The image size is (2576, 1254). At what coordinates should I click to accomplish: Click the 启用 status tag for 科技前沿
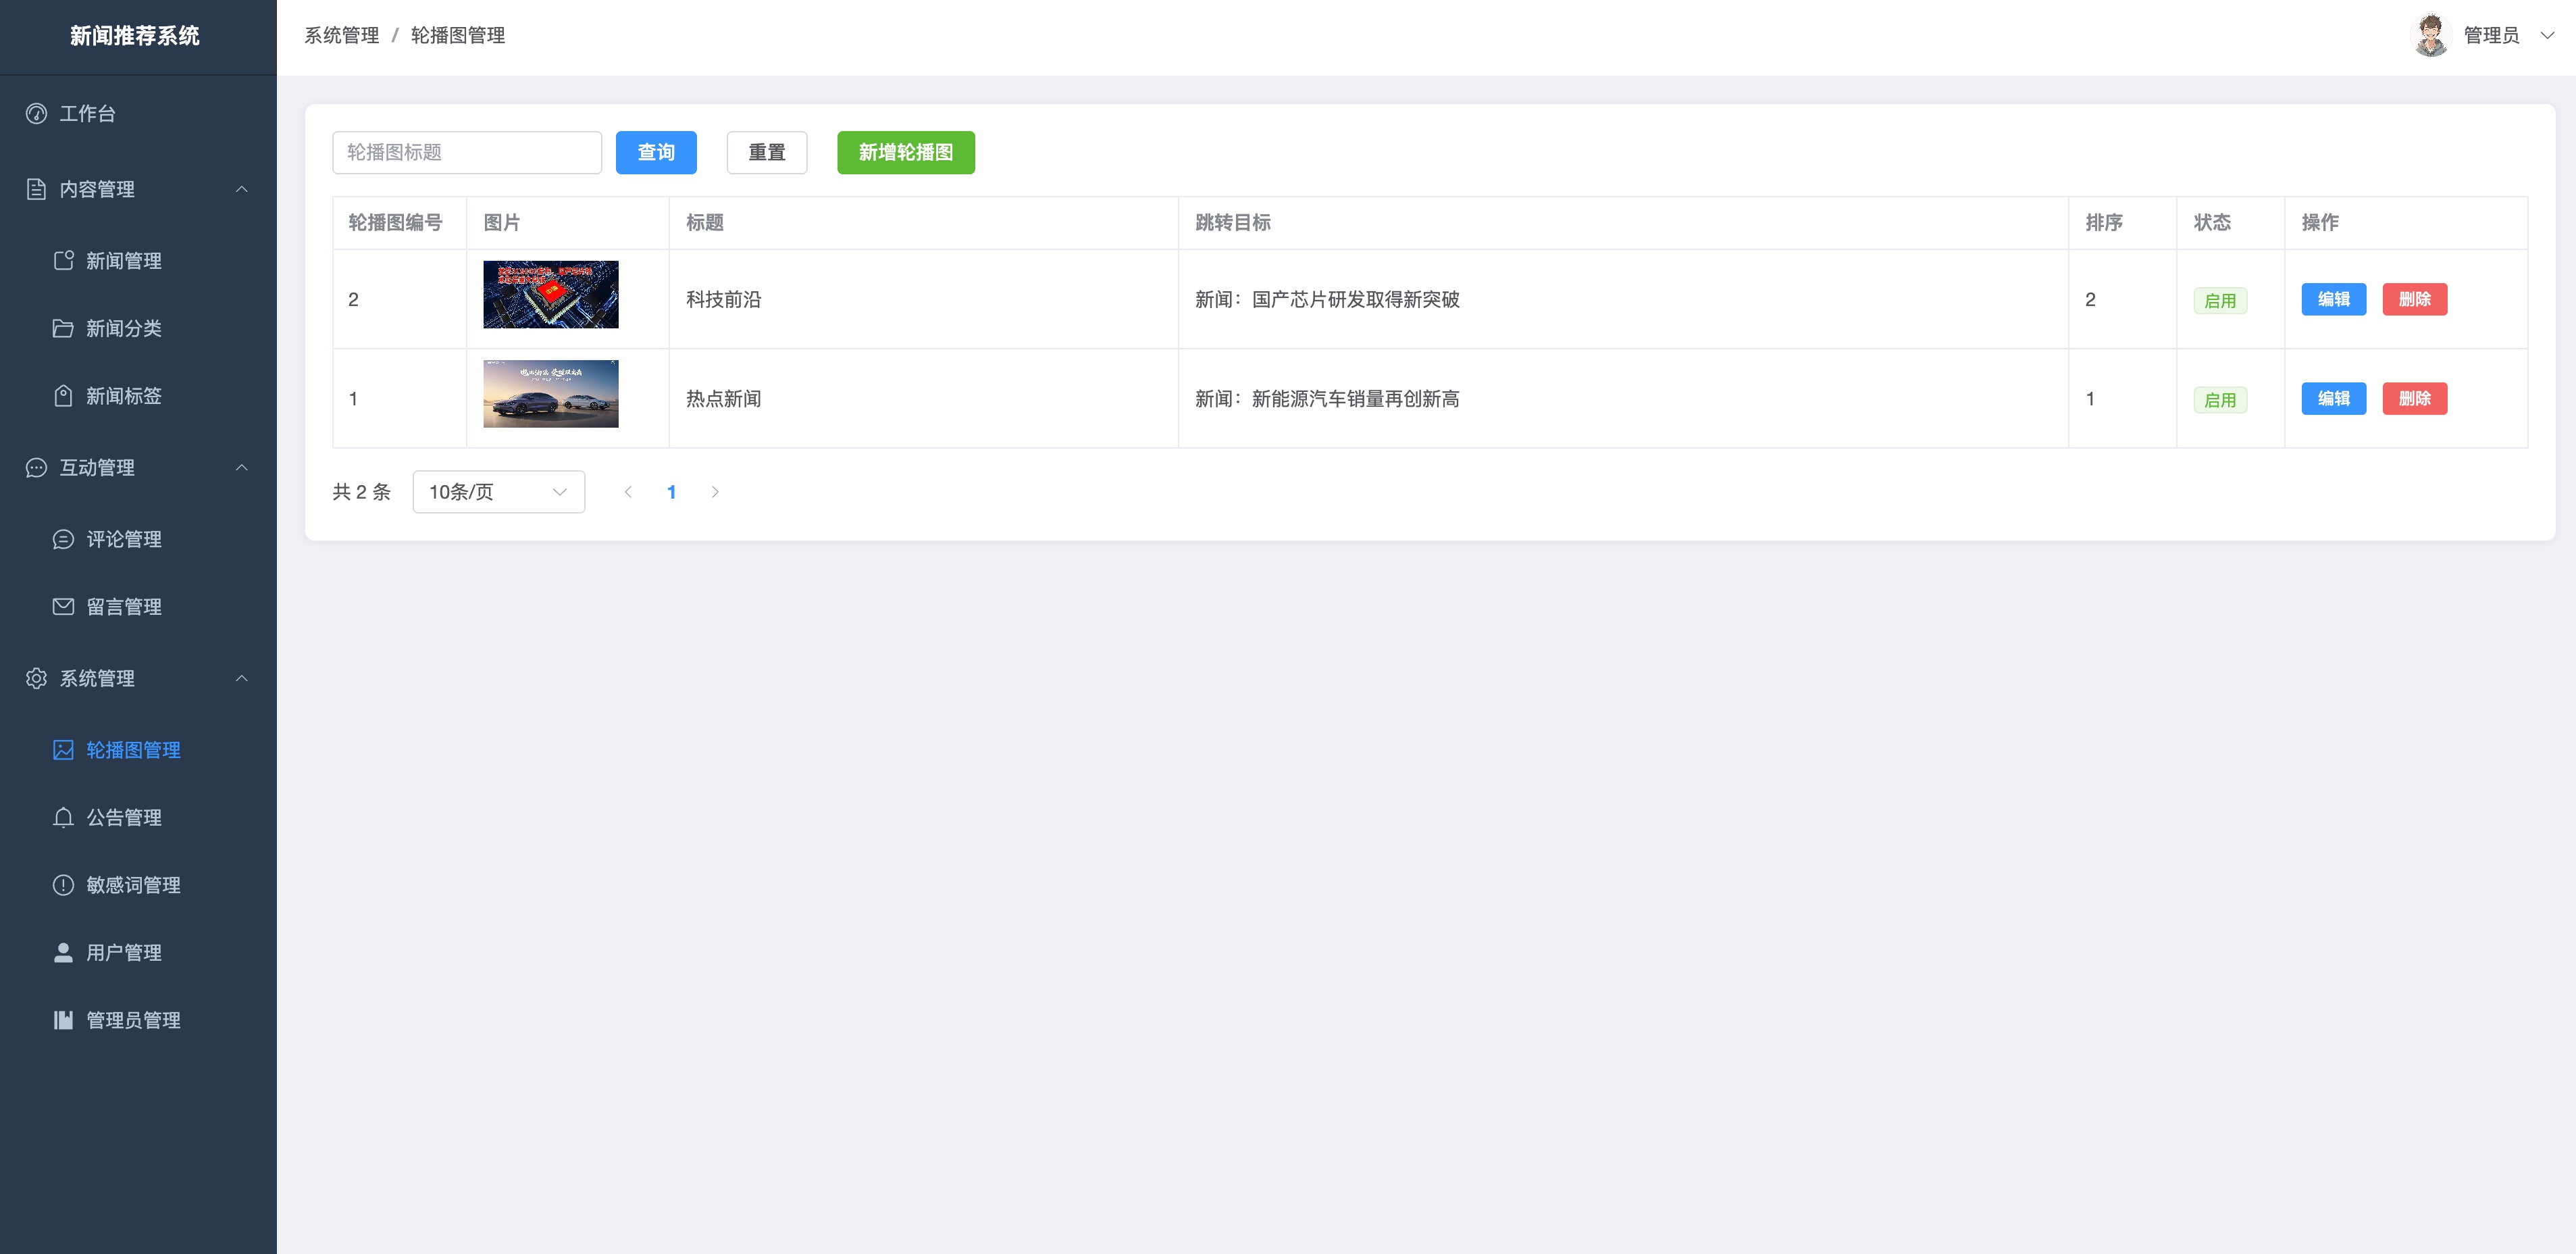pos(2220,301)
